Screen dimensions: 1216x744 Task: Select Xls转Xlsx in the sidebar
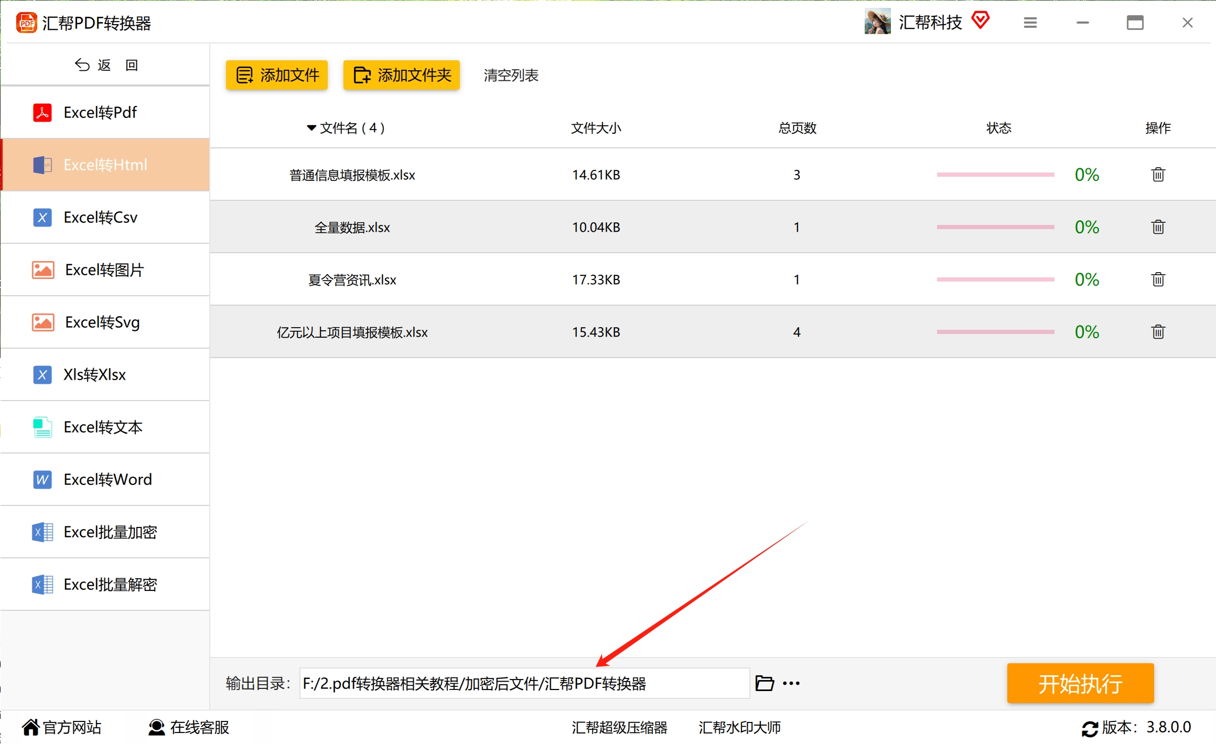click(x=105, y=374)
